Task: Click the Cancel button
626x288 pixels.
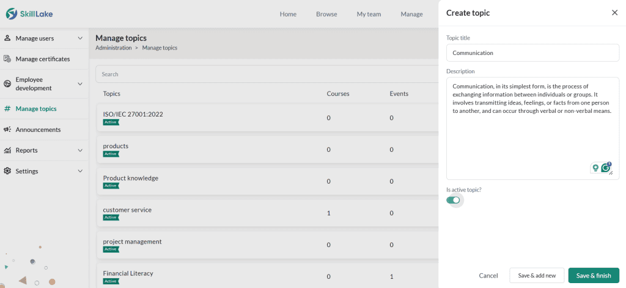Action: pos(488,275)
